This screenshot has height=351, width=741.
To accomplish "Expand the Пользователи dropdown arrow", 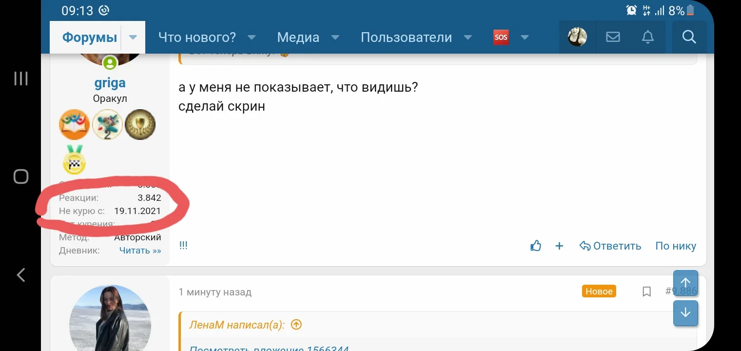I will pyautogui.click(x=468, y=37).
